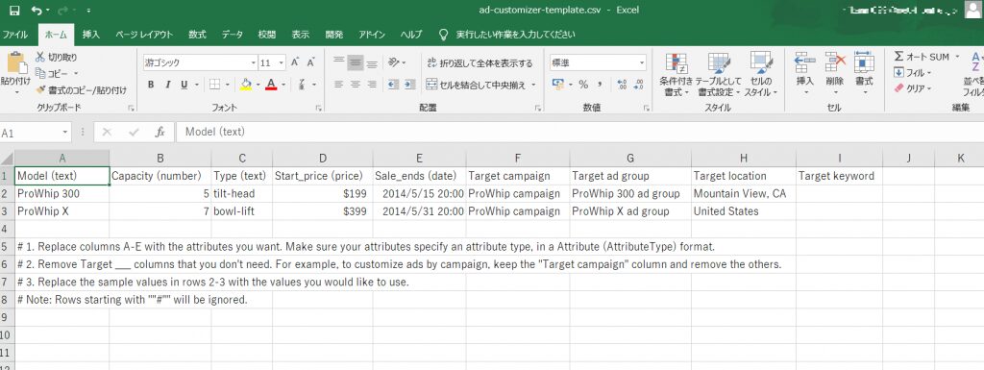Decrease decimal places
This screenshot has width=984, height=370.
pyautogui.click(x=638, y=85)
